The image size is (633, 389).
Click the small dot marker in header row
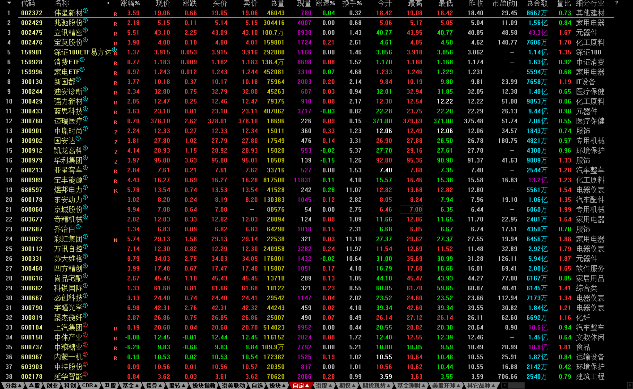(x=108, y=3)
